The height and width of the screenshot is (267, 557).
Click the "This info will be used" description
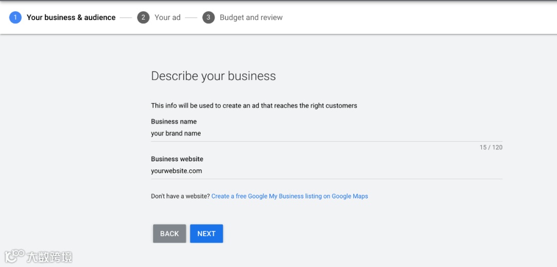click(x=254, y=106)
